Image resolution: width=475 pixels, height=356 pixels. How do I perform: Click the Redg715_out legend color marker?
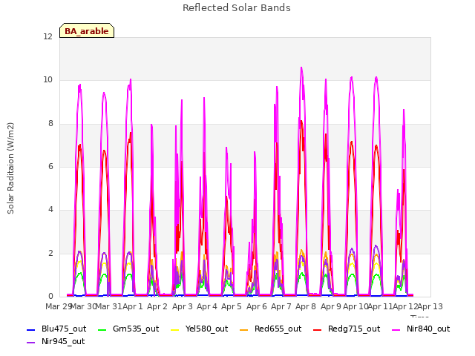317,329
